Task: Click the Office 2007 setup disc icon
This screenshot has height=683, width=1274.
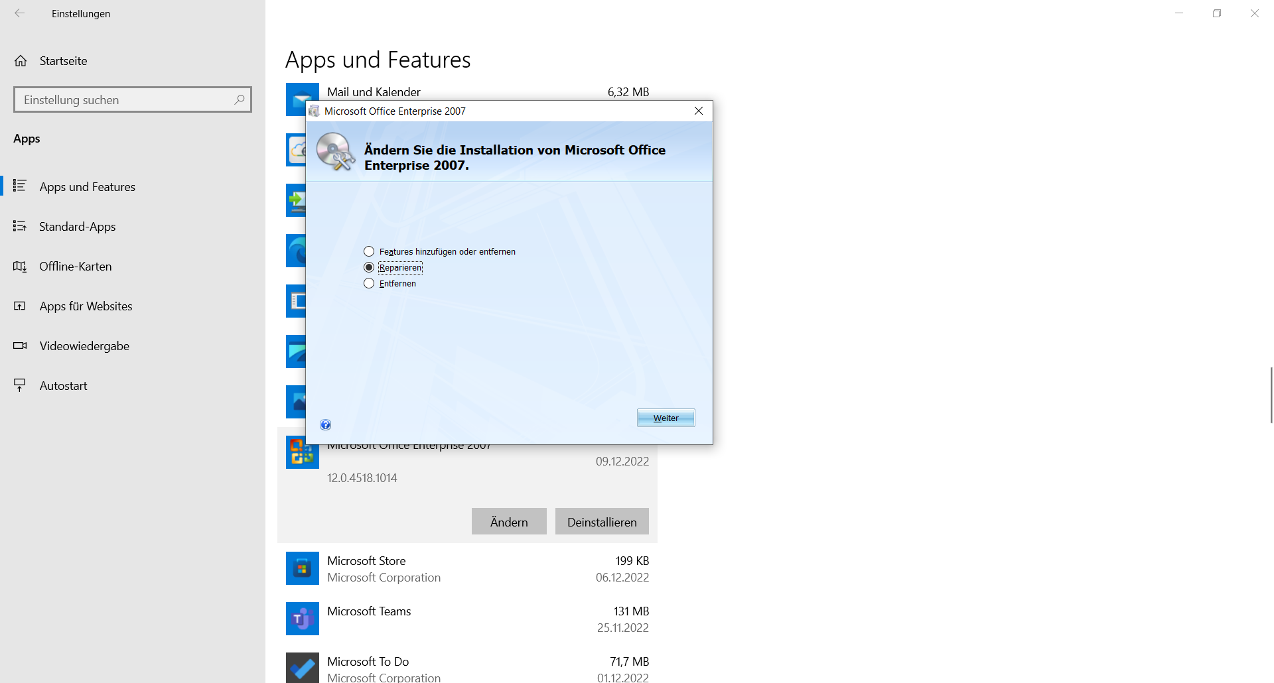Action: pos(335,152)
